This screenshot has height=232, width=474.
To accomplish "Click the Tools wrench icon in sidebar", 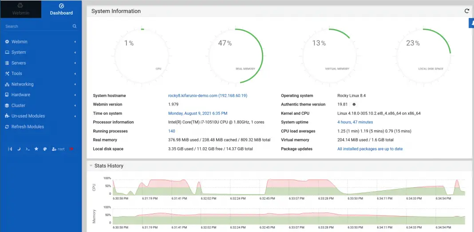I will 7,73.
